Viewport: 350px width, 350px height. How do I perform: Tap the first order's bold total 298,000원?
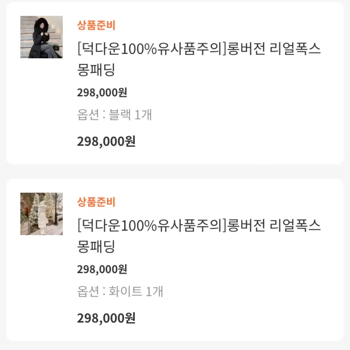point(106,141)
